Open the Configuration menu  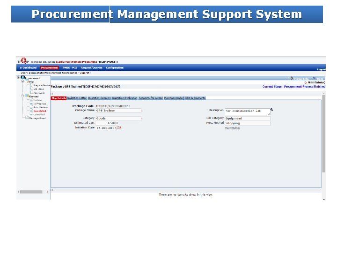tap(115, 68)
